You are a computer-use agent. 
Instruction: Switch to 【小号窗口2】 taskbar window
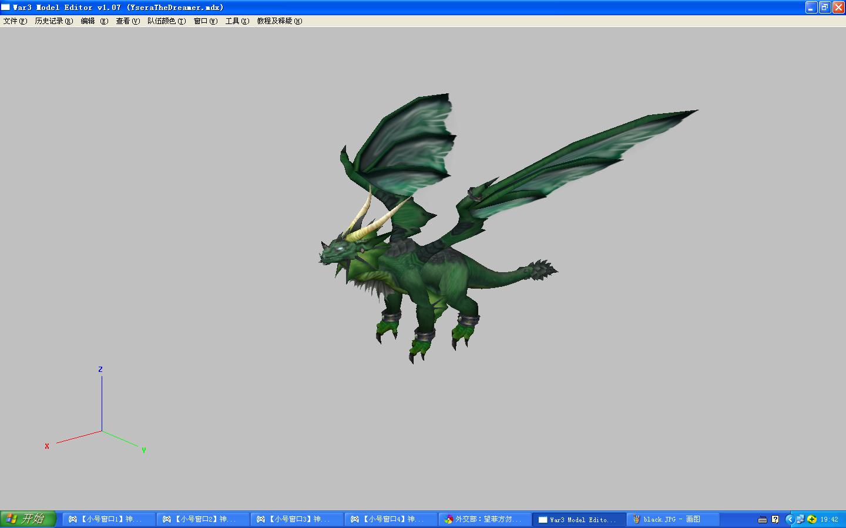coord(203,519)
